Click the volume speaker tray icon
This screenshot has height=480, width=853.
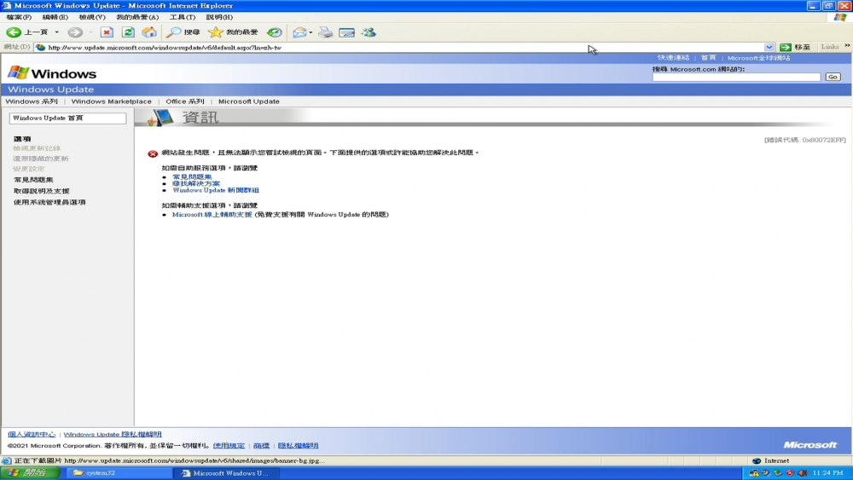(x=803, y=473)
